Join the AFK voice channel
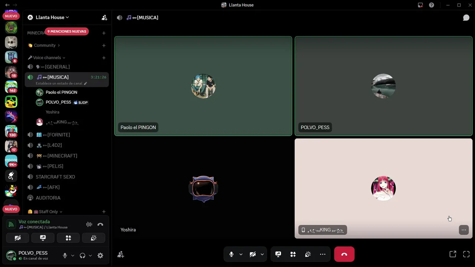Image resolution: width=475 pixels, height=267 pixels. click(x=67, y=187)
